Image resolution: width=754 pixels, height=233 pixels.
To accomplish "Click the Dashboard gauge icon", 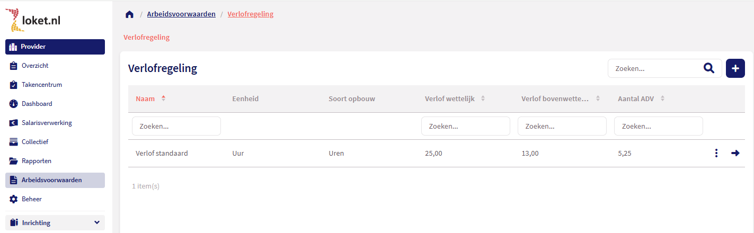I will pos(14,104).
